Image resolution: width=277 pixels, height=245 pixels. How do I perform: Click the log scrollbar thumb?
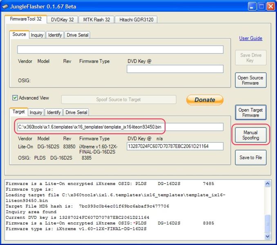tap(268, 223)
